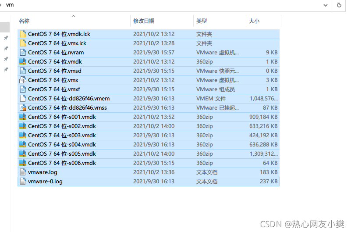Click the pin icon level with the vmsd row
351x232 pixels.
(x=6, y=69)
